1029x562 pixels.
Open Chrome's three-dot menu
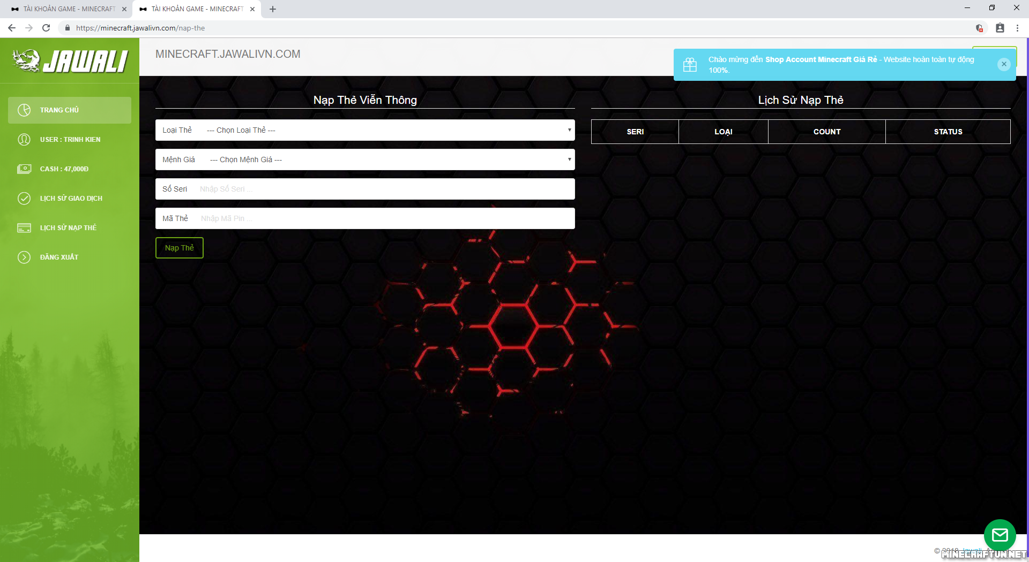pyautogui.click(x=1017, y=28)
